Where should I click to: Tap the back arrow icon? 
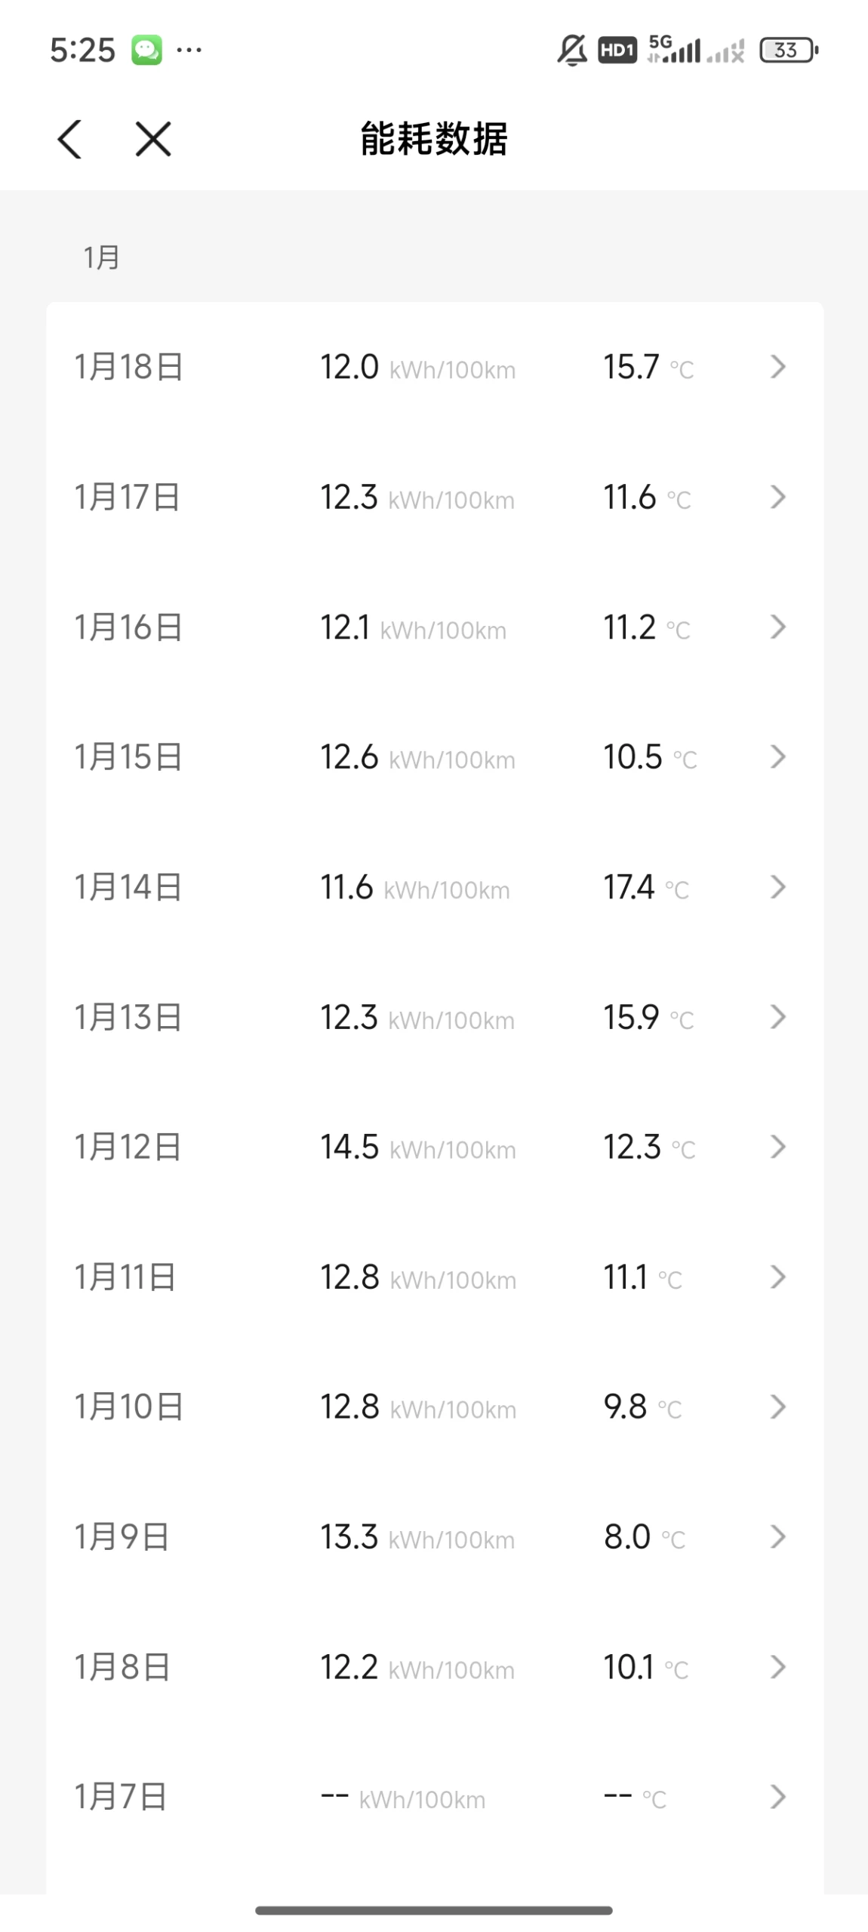pos(69,140)
